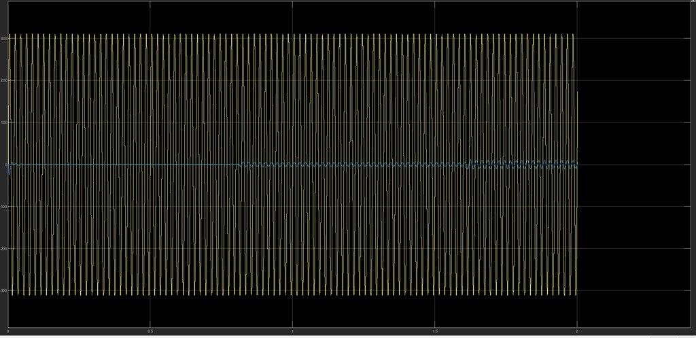Click the 0 label on the time axis
Screen dimensions: 696x338
click(8, 331)
